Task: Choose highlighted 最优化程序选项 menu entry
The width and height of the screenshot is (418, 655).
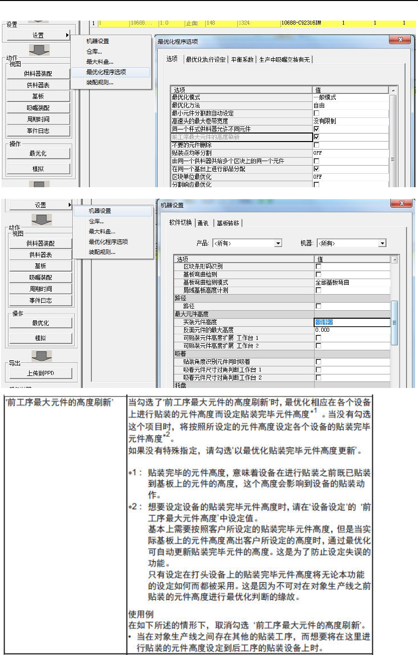Action: click(110, 72)
